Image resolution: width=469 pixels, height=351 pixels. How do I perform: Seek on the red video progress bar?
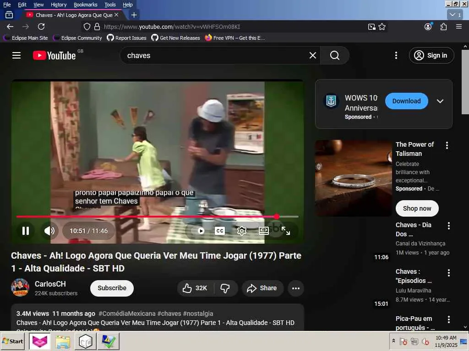point(158,217)
